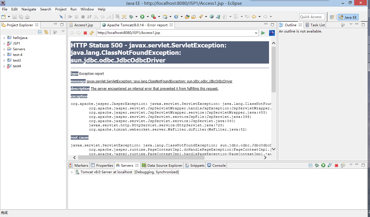This screenshot has height=217, width=370.
Task: Click the Open Task folder toolbar icon
Action: (x=193, y=17)
